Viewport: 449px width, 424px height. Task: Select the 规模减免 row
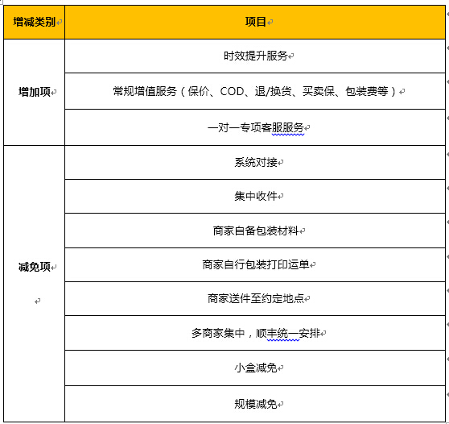(255, 404)
